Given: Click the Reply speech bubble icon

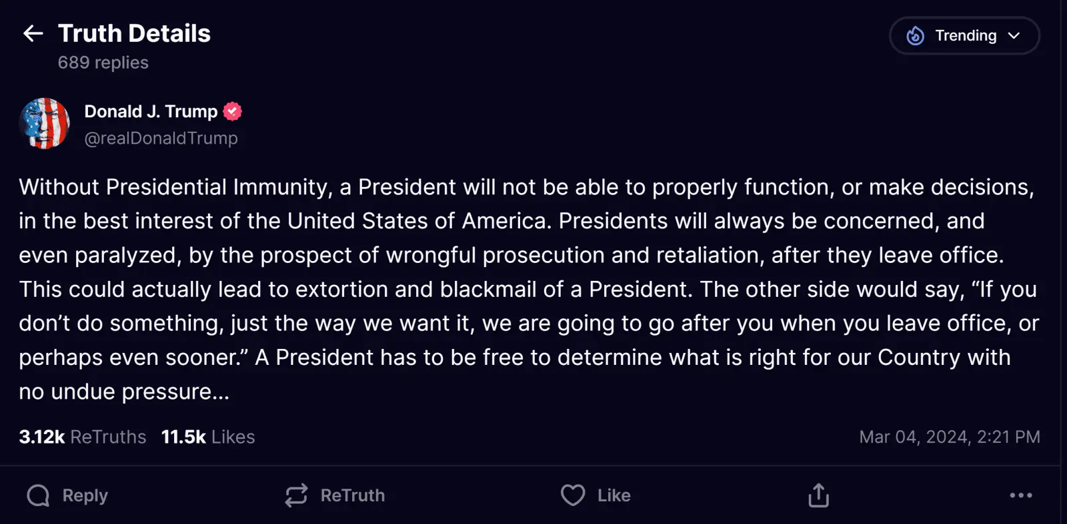Looking at the screenshot, I should 38,495.
